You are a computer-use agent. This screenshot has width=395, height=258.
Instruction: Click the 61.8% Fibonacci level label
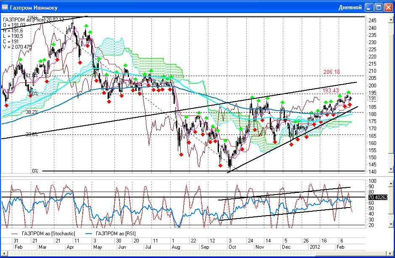32,76
